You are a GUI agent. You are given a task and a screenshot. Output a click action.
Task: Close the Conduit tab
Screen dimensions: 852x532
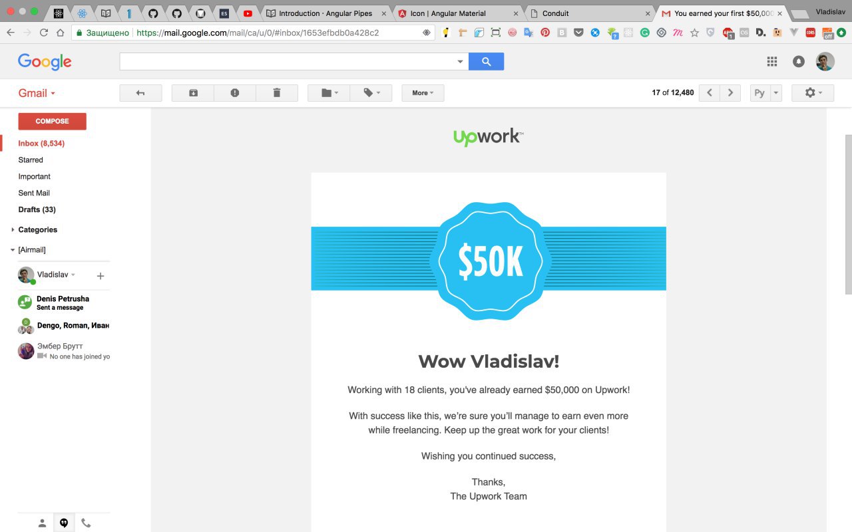pos(648,13)
